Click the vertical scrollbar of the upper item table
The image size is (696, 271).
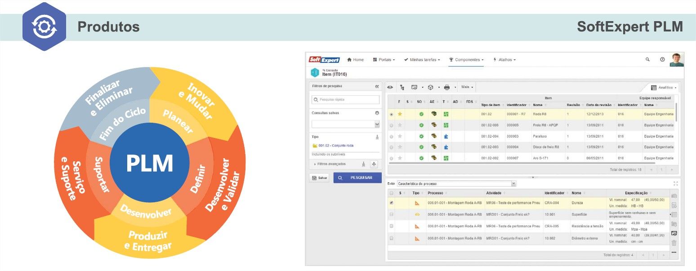(x=676, y=112)
